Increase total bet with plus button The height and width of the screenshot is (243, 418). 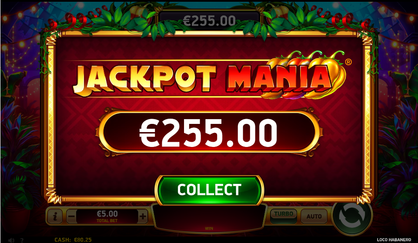[x=143, y=216]
